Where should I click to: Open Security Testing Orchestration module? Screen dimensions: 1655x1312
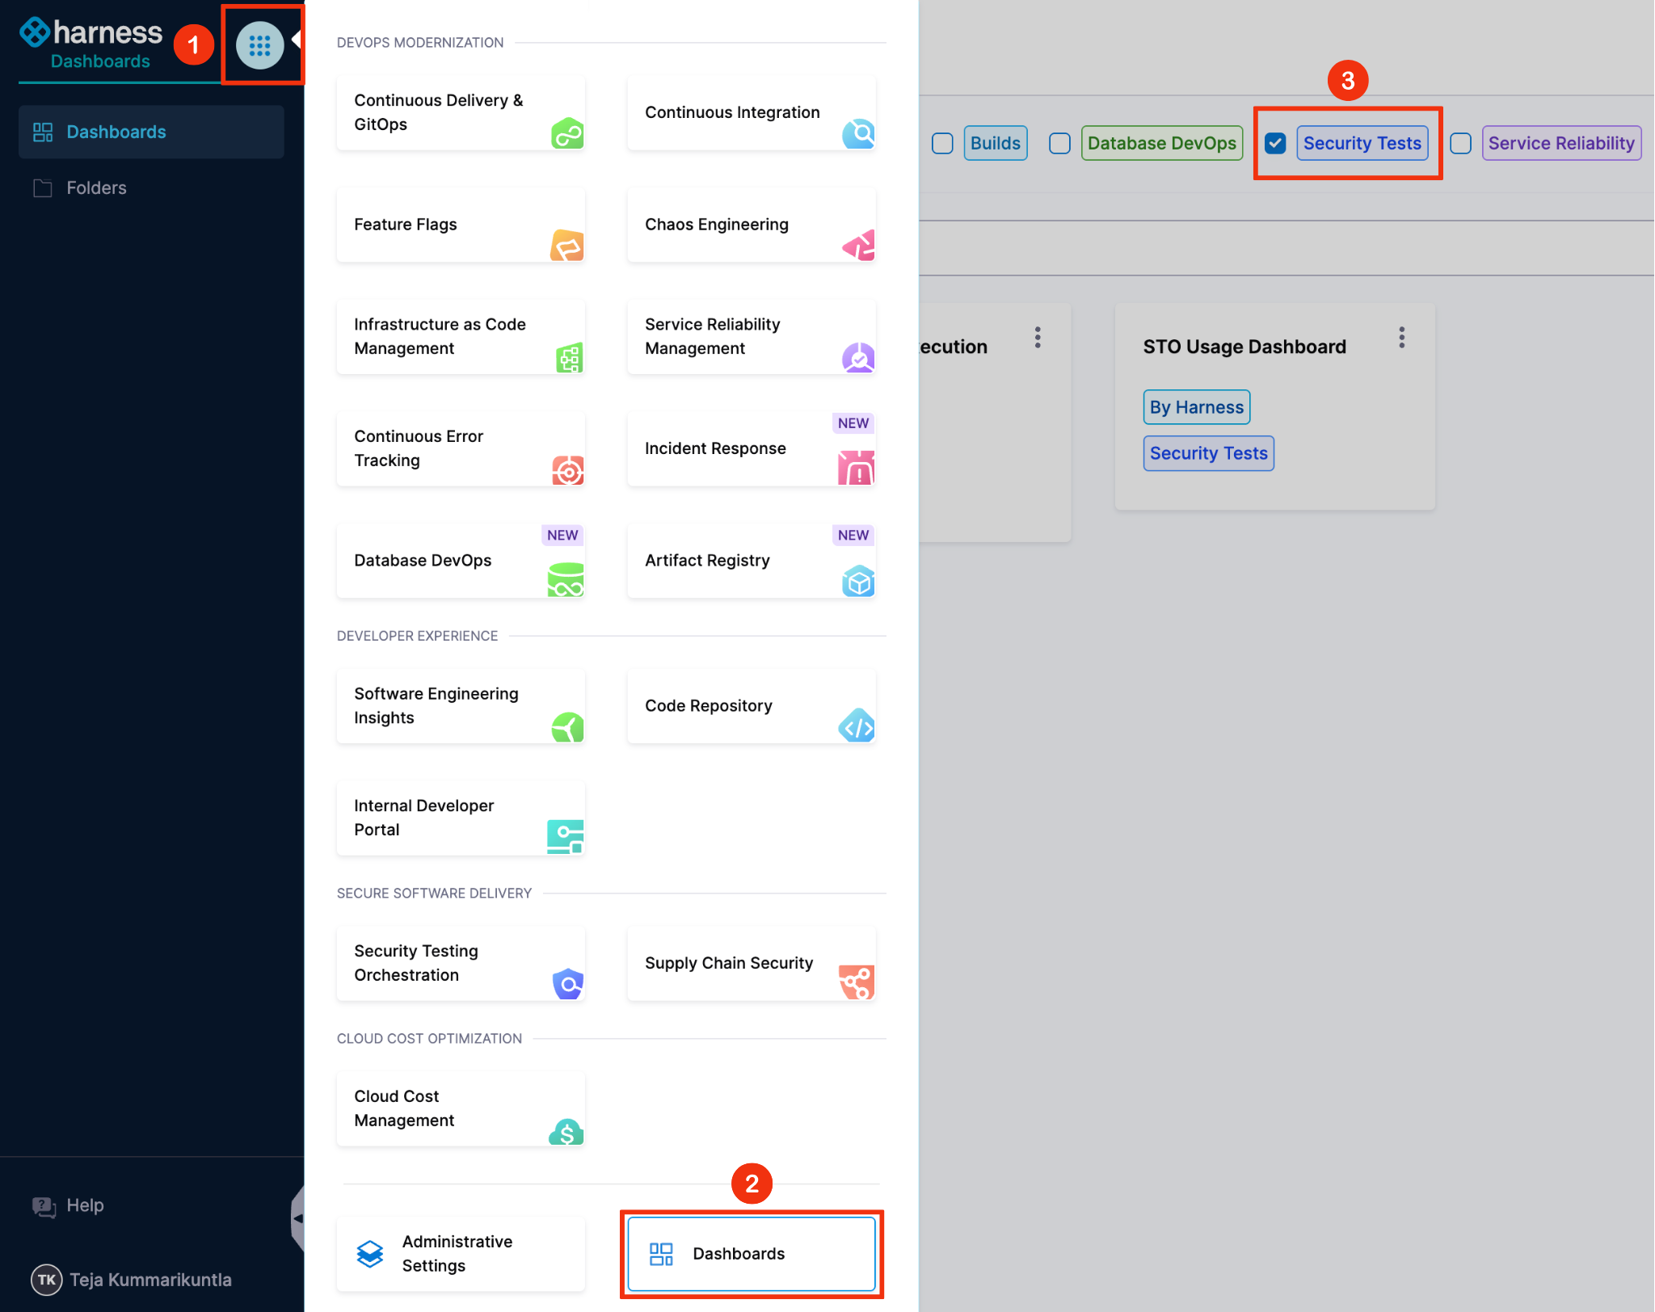[460, 963]
